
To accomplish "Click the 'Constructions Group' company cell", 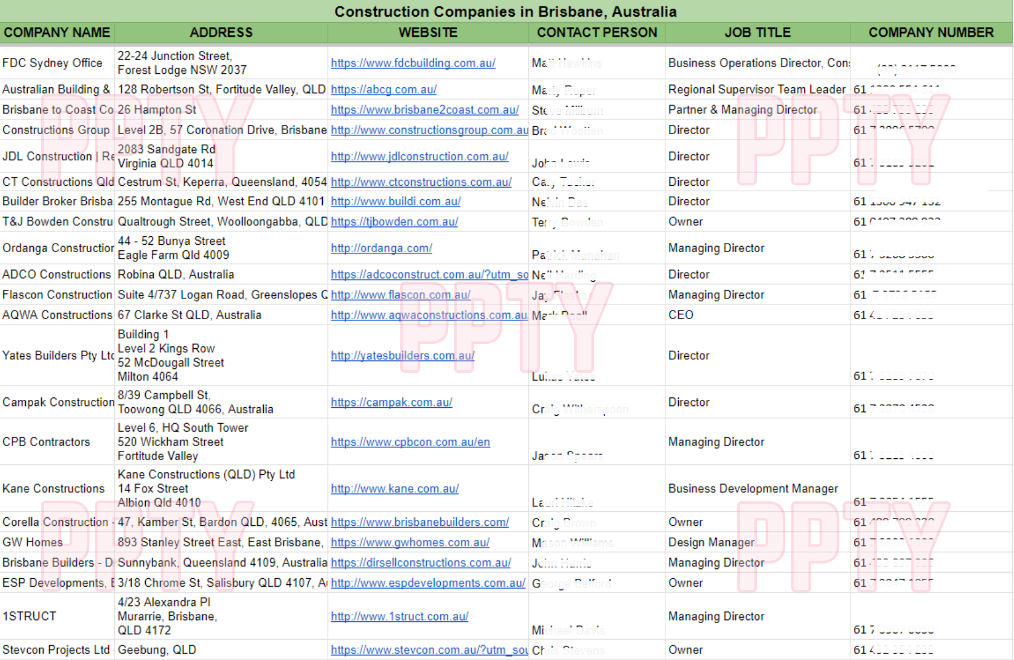I will click(57, 130).
